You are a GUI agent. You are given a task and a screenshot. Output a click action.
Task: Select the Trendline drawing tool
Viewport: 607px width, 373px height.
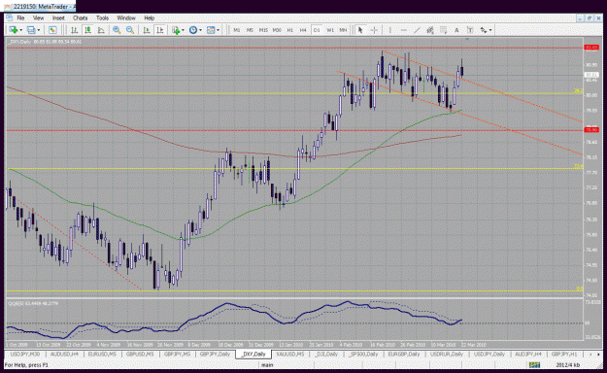coord(417,30)
